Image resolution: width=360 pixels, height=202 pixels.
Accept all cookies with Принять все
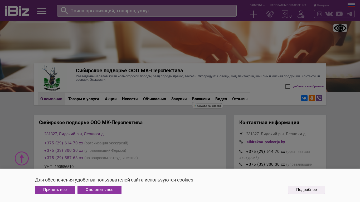[x=55, y=190]
